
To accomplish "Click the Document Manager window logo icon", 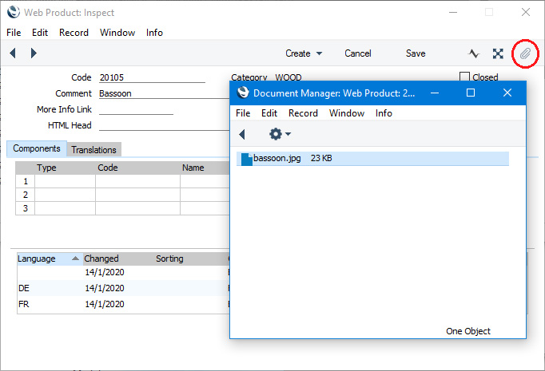I will pos(242,93).
